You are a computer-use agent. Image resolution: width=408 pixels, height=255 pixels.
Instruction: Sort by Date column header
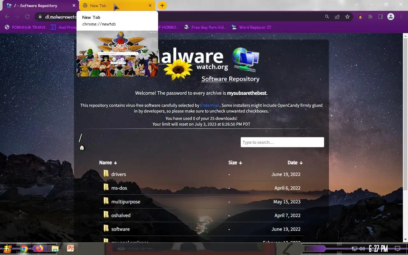295,163
